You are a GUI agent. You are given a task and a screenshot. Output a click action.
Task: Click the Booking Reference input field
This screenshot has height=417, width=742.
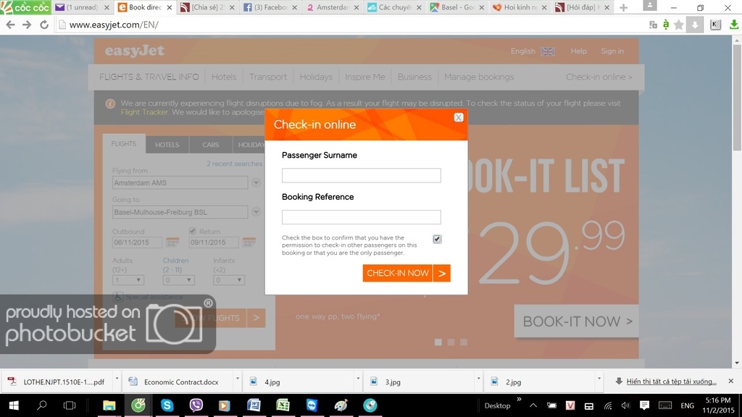(x=361, y=217)
